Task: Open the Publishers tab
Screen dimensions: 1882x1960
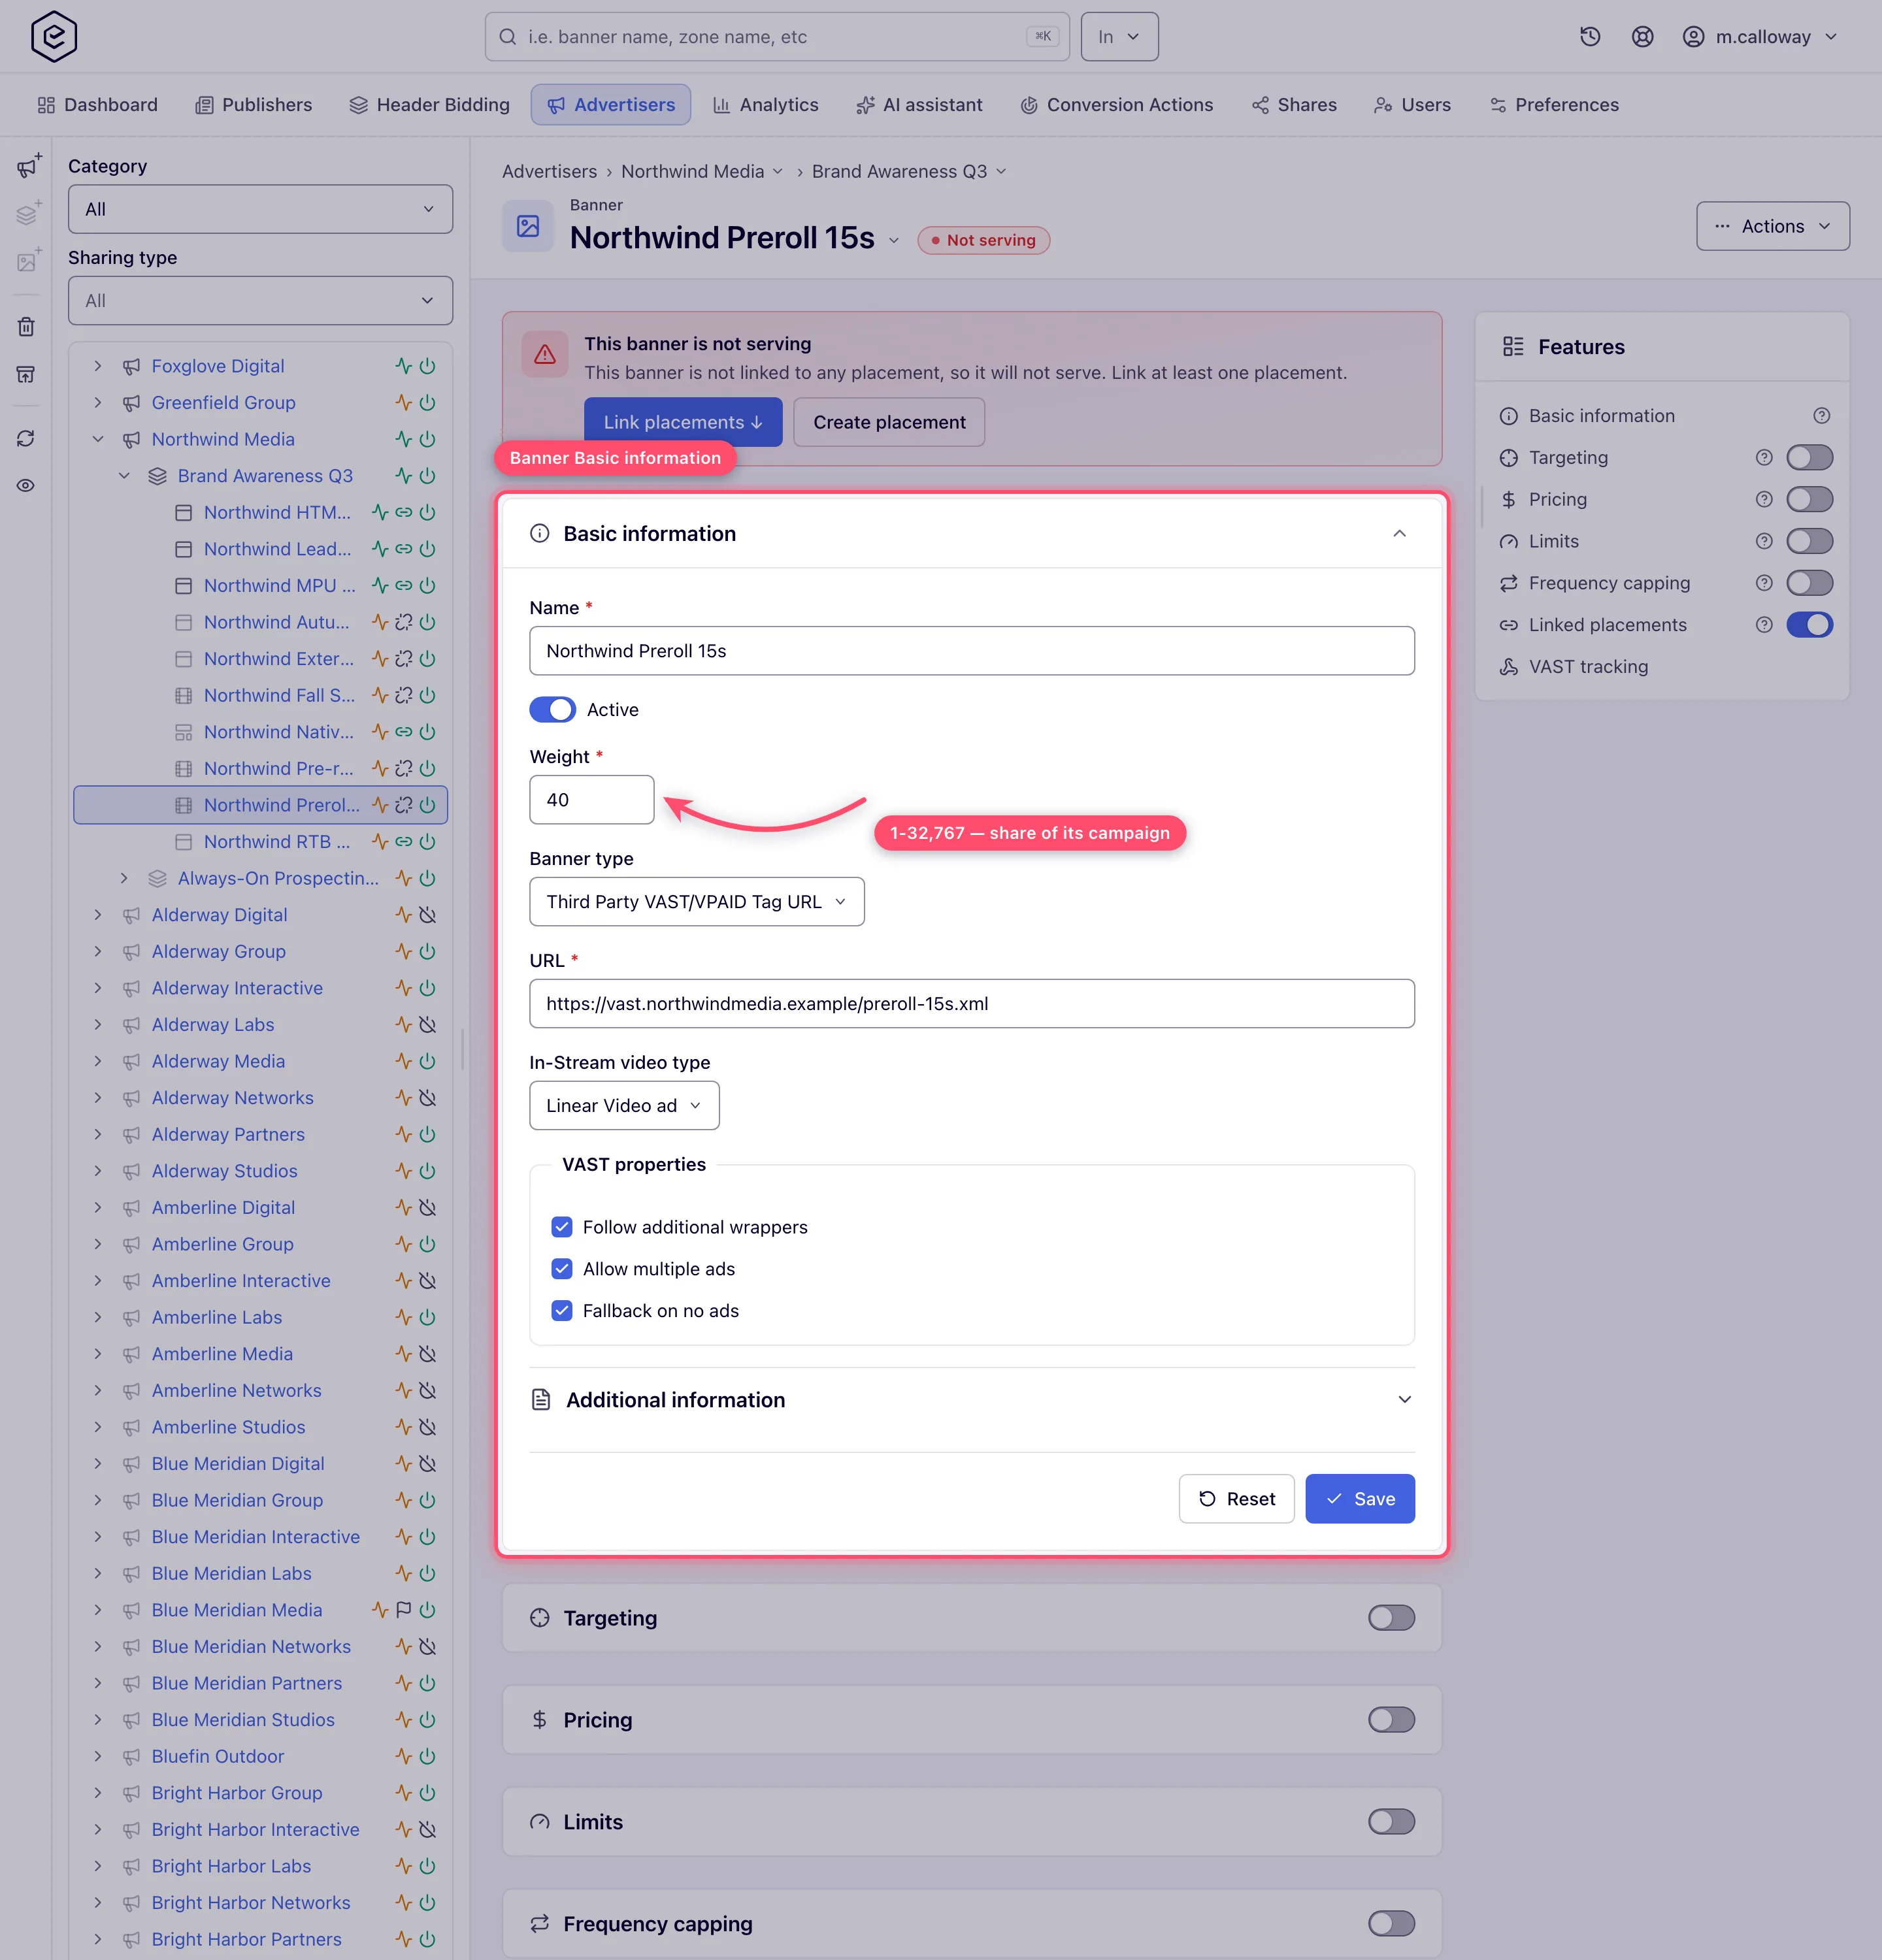Action: pyautogui.click(x=254, y=105)
